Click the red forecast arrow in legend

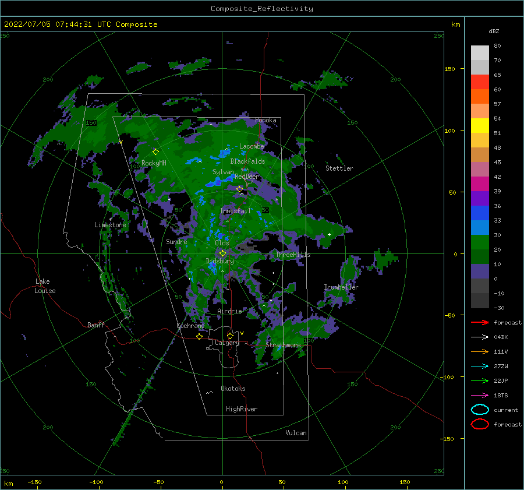click(480, 322)
